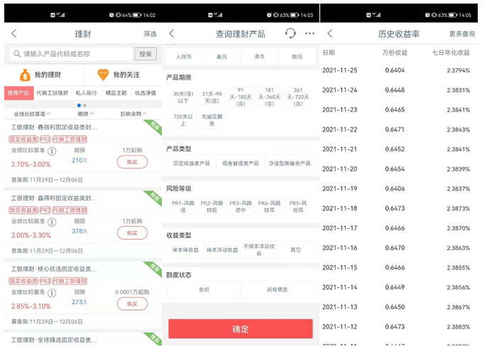Viewport: 482px width, 354px height.
Task: Tap info icon beside 2.85%-3.10% benchmark
Action: pos(52,293)
